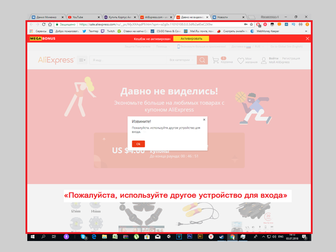Click the Я ищу search field

click(128, 60)
